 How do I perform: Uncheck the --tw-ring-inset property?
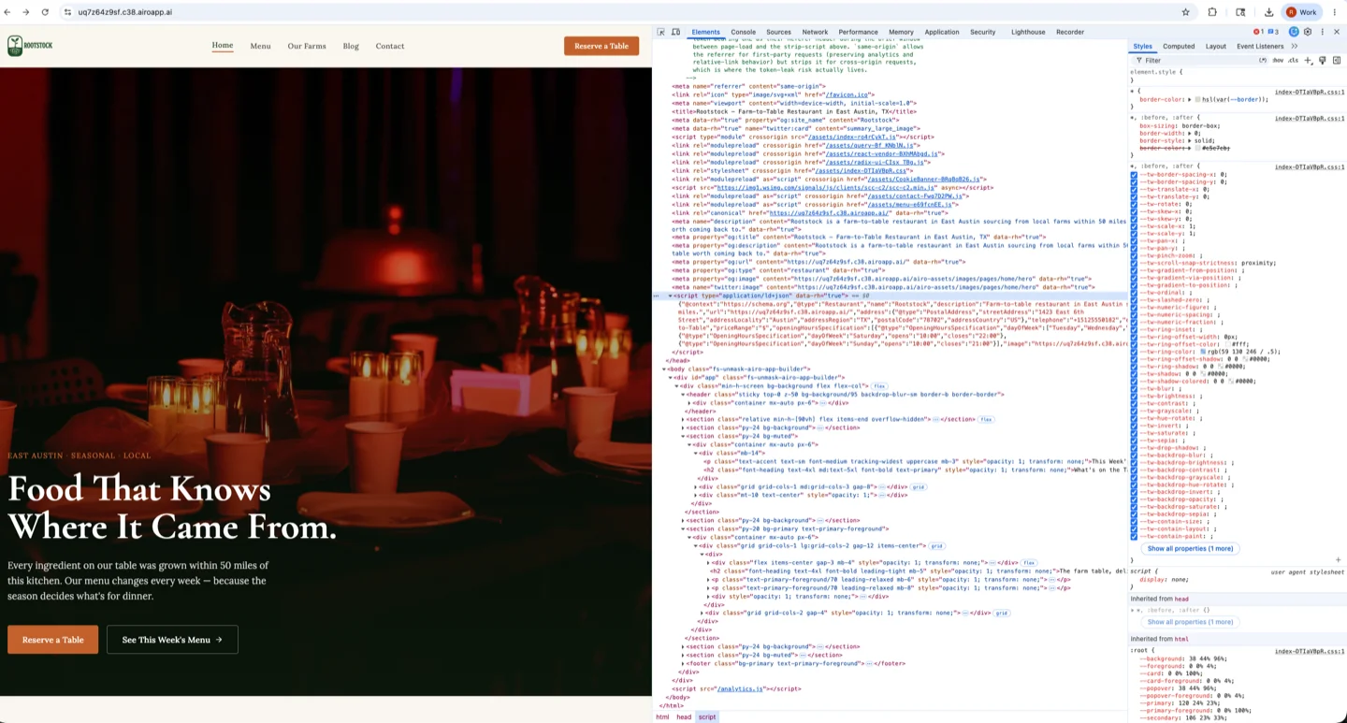pos(1135,329)
